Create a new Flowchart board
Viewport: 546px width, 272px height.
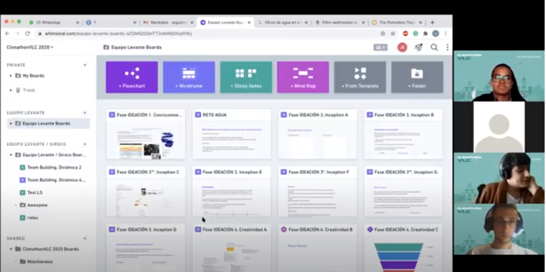(131, 77)
